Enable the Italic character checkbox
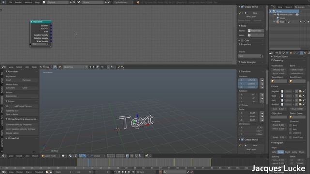This screenshot has width=310, height=174. pyautogui.click(x=291, y=129)
